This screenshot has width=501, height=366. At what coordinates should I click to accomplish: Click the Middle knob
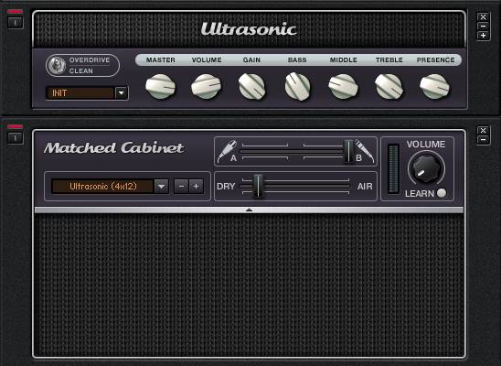(x=343, y=86)
